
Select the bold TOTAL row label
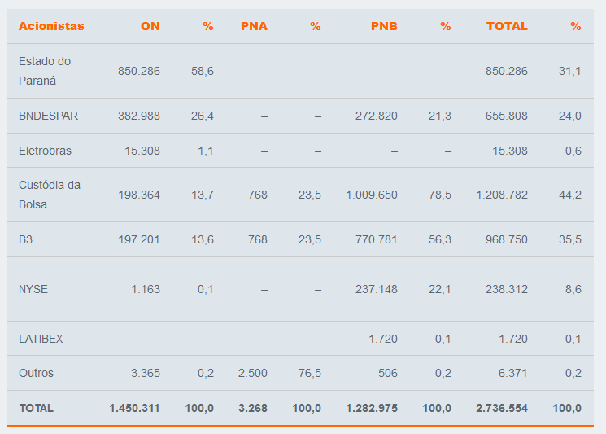[36, 408]
